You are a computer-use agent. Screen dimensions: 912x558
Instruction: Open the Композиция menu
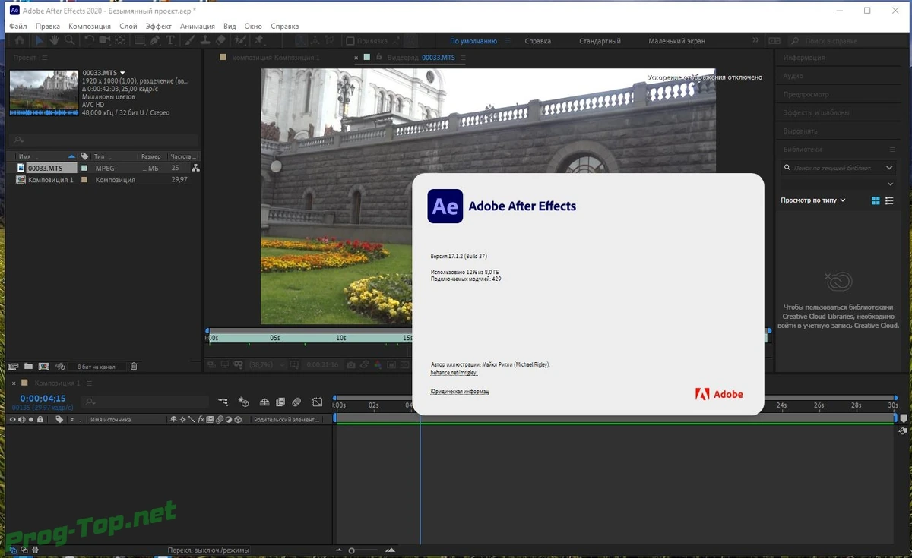click(x=90, y=26)
